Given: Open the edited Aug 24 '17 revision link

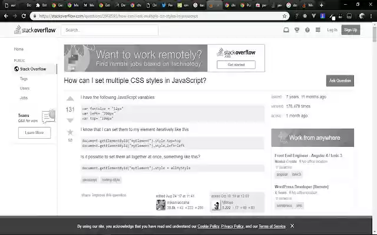Looking at the screenshot, I should pos(175,196).
